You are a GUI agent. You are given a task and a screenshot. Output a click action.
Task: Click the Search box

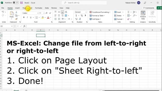click(84, 3)
